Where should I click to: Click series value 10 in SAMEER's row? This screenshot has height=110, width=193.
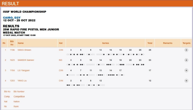(91, 60)
